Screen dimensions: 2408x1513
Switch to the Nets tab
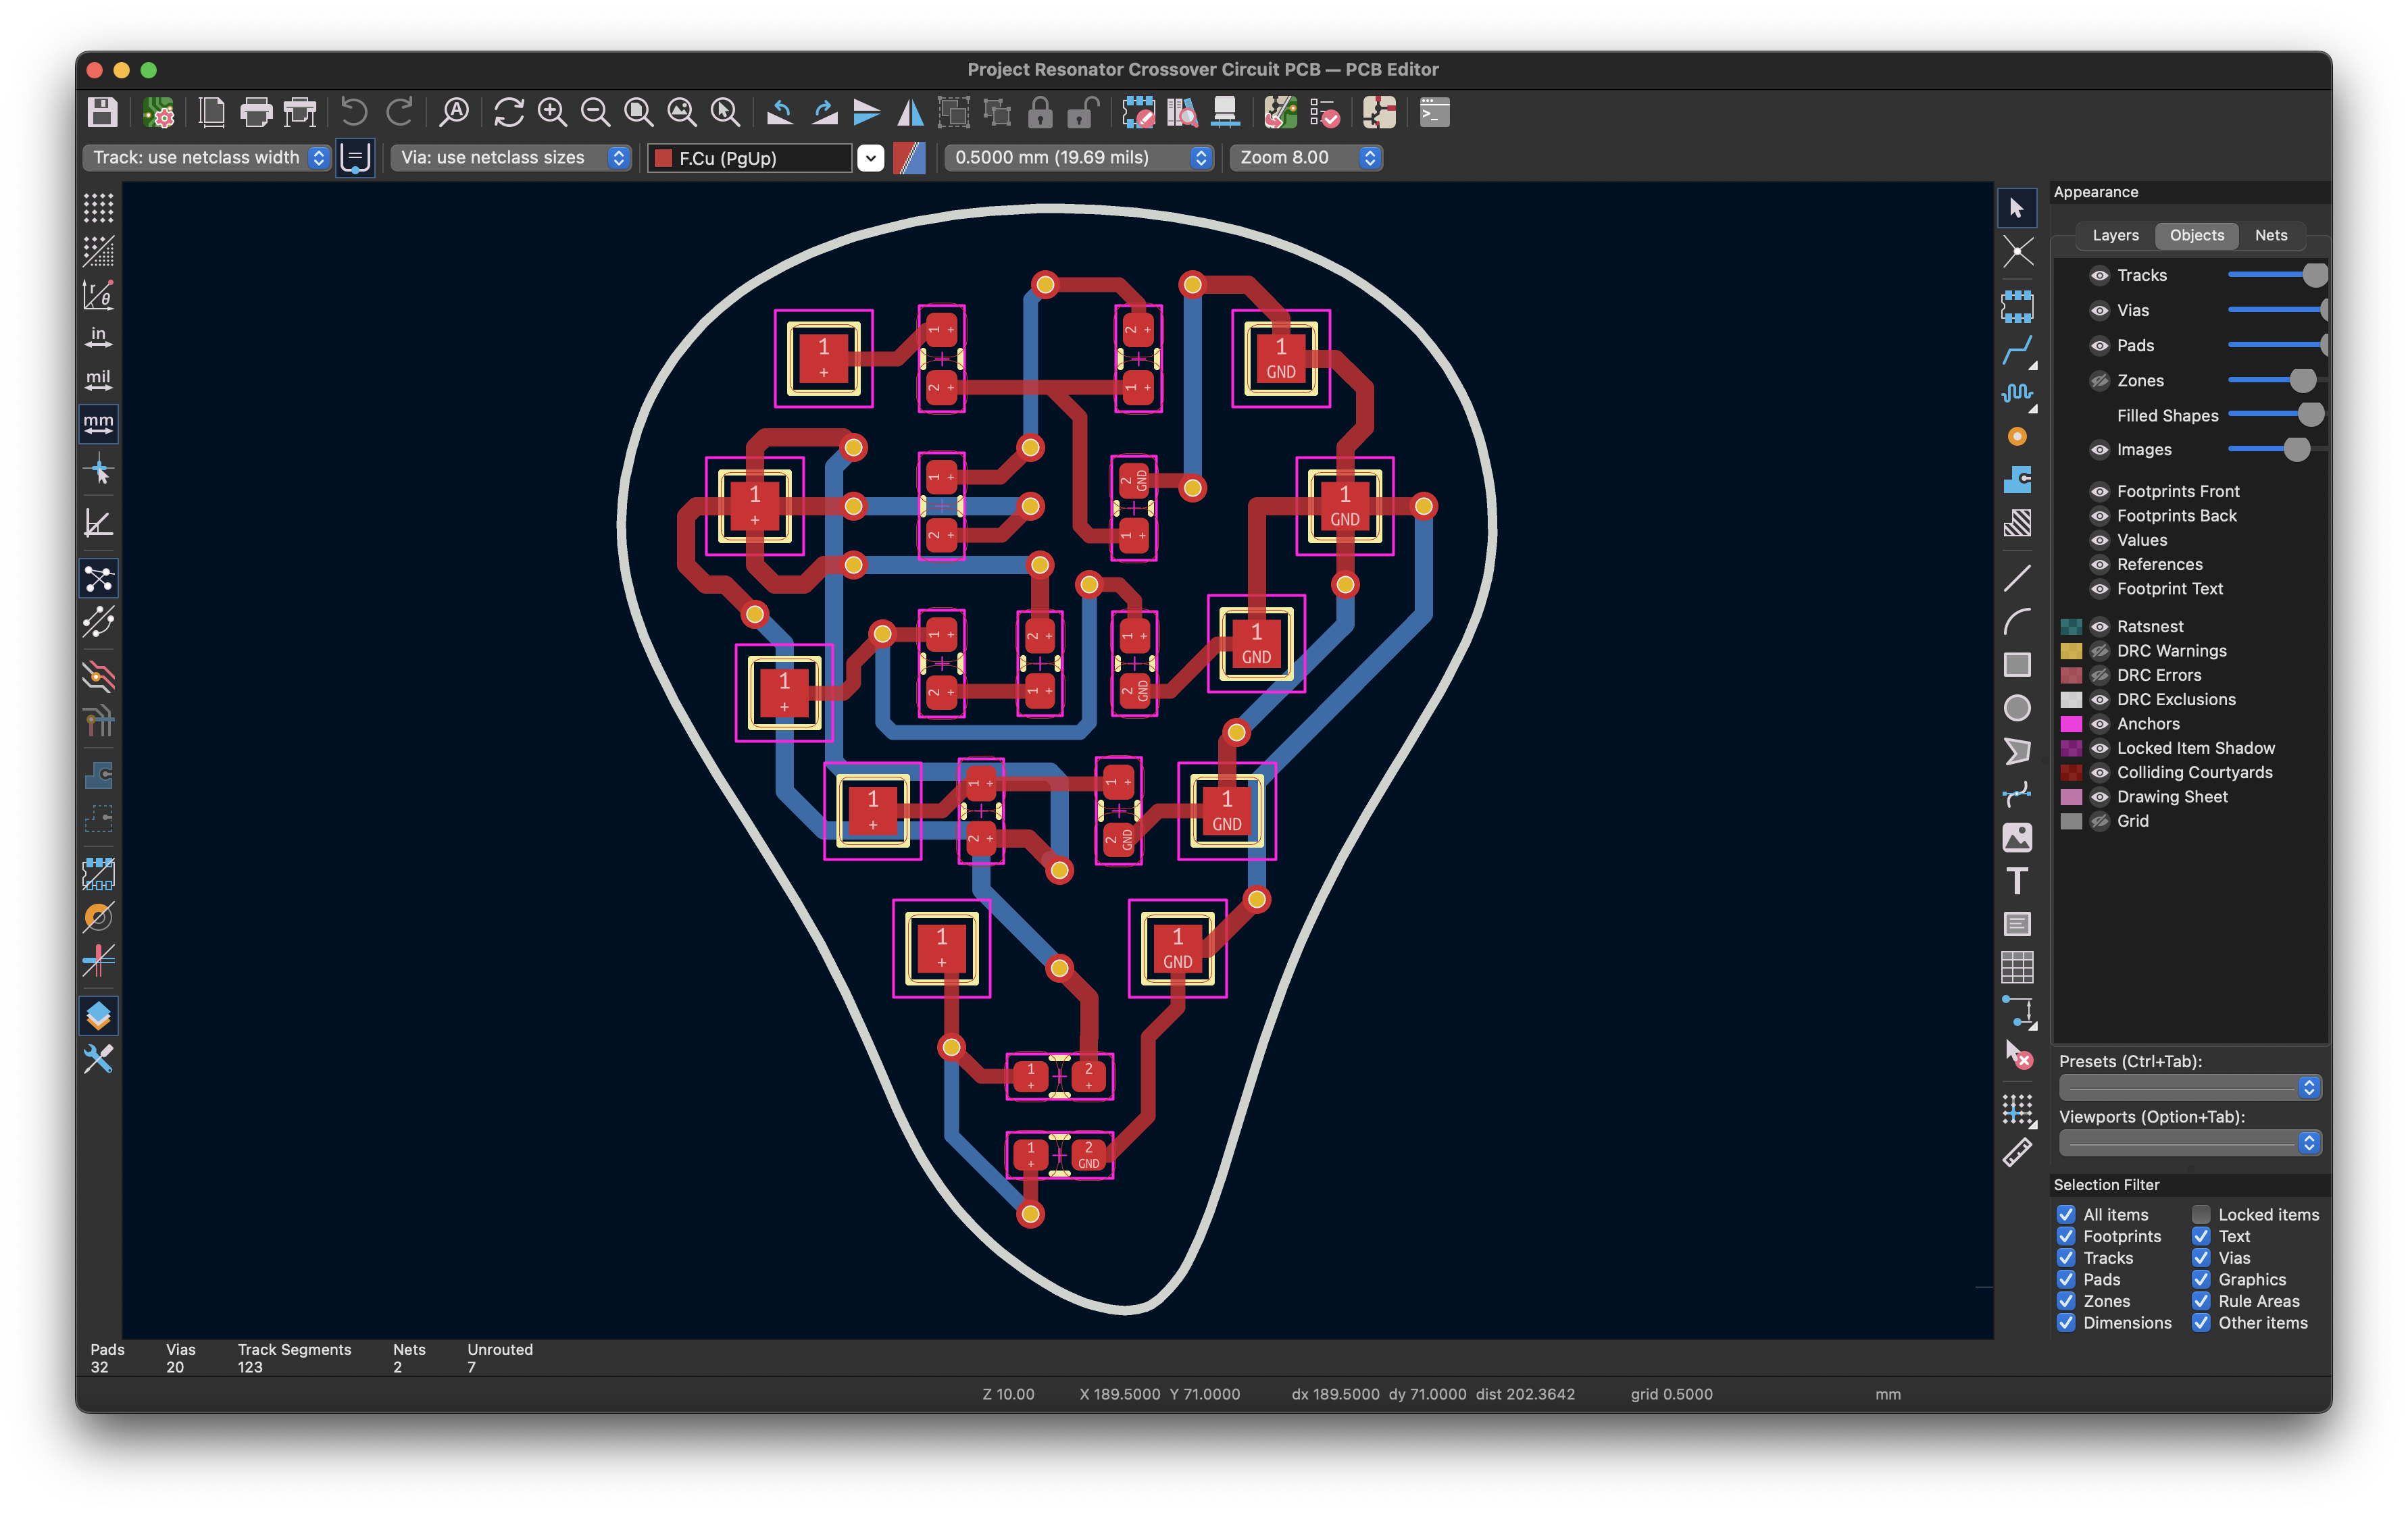click(x=2271, y=235)
